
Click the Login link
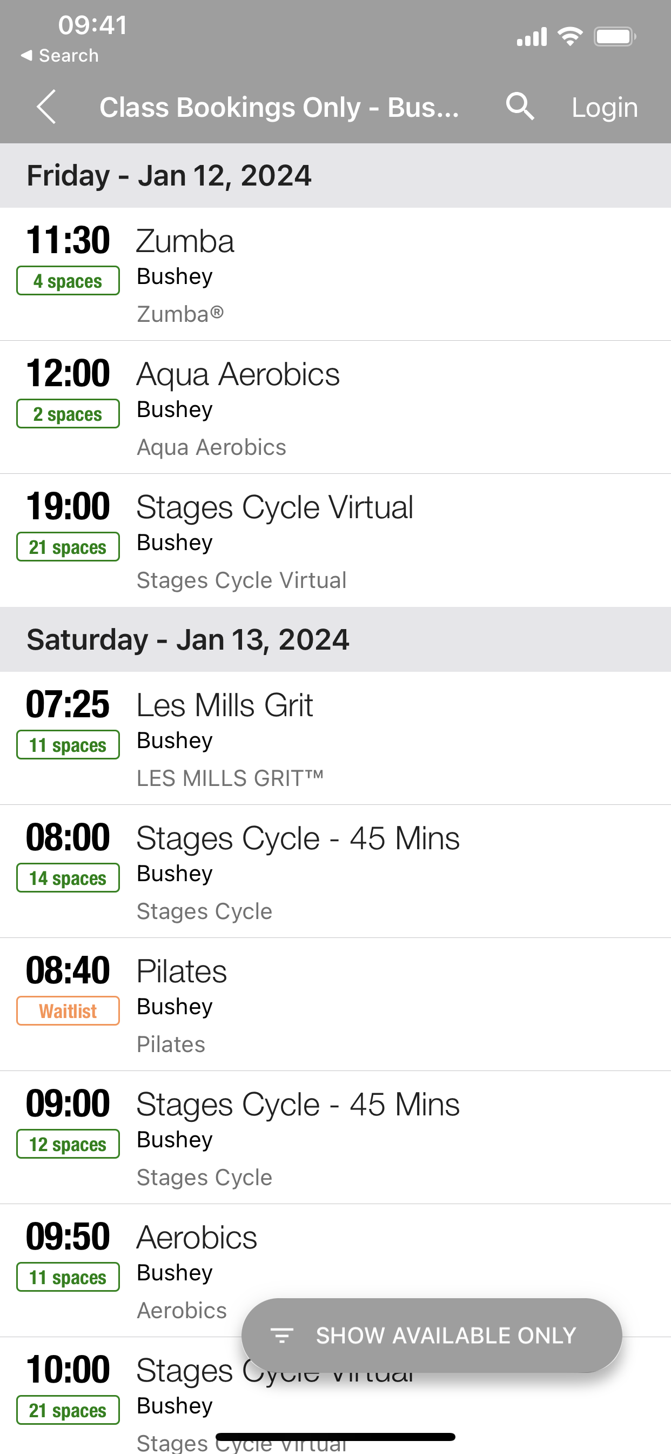pos(605,107)
